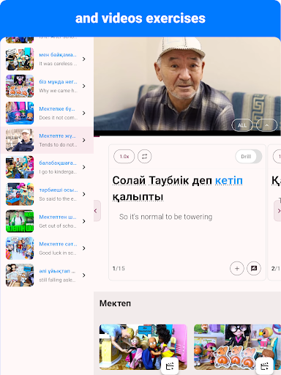Play the main video of man in cap
This screenshot has height=375, width=281.
click(187, 83)
